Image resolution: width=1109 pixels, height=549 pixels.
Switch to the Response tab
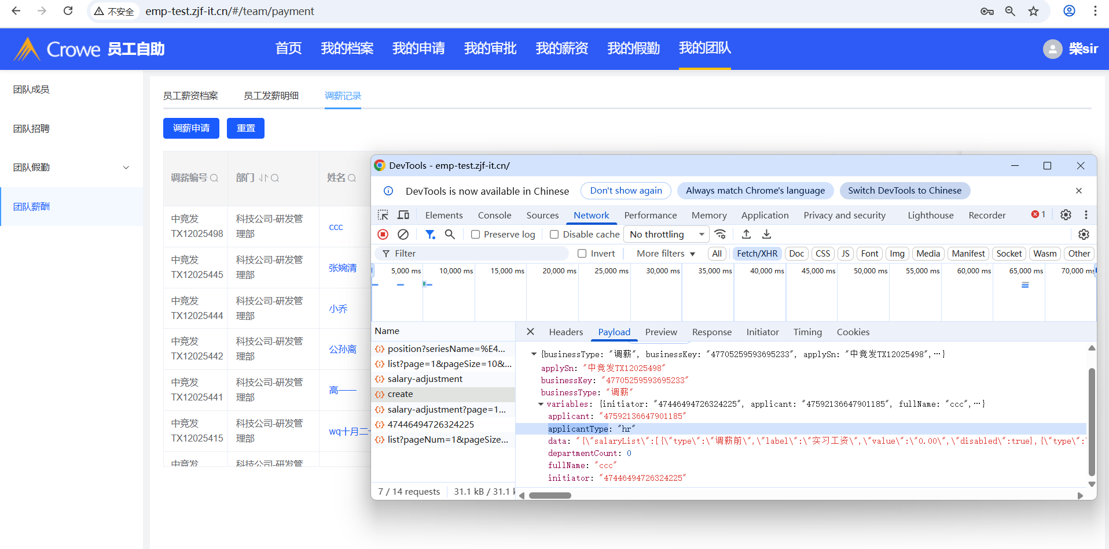(711, 332)
